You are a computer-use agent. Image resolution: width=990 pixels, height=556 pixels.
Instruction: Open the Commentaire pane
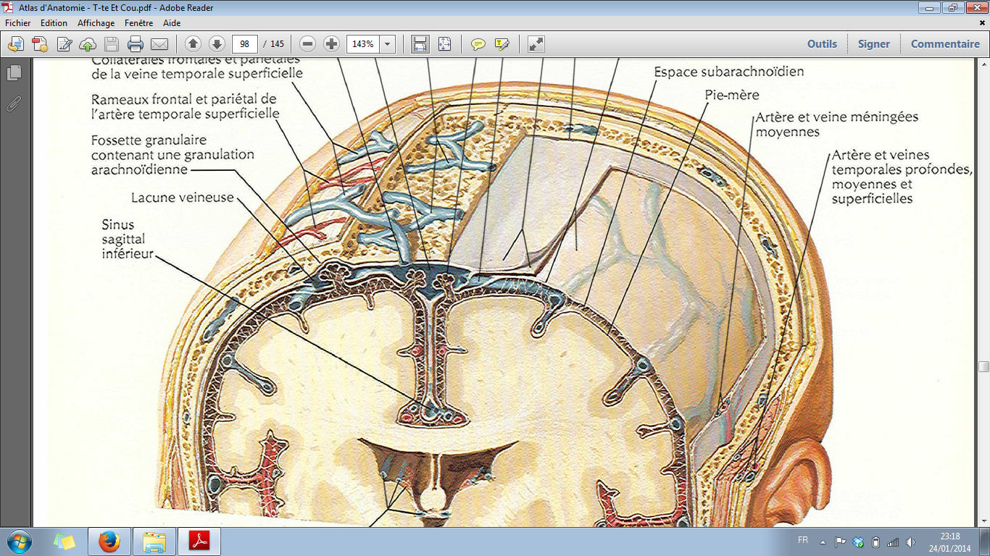pyautogui.click(x=945, y=44)
